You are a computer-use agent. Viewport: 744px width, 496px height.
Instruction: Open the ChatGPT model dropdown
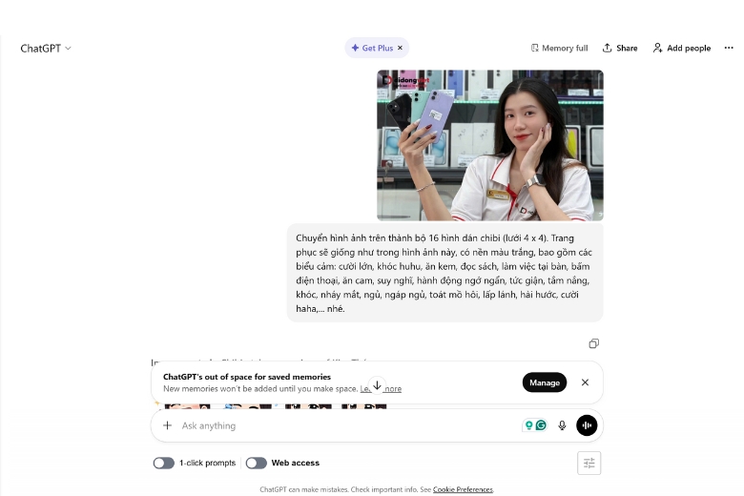tap(46, 49)
